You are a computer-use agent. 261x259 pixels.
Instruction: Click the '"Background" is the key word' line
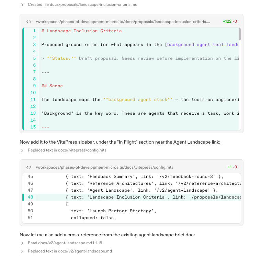pyautogui.click(x=140, y=113)
